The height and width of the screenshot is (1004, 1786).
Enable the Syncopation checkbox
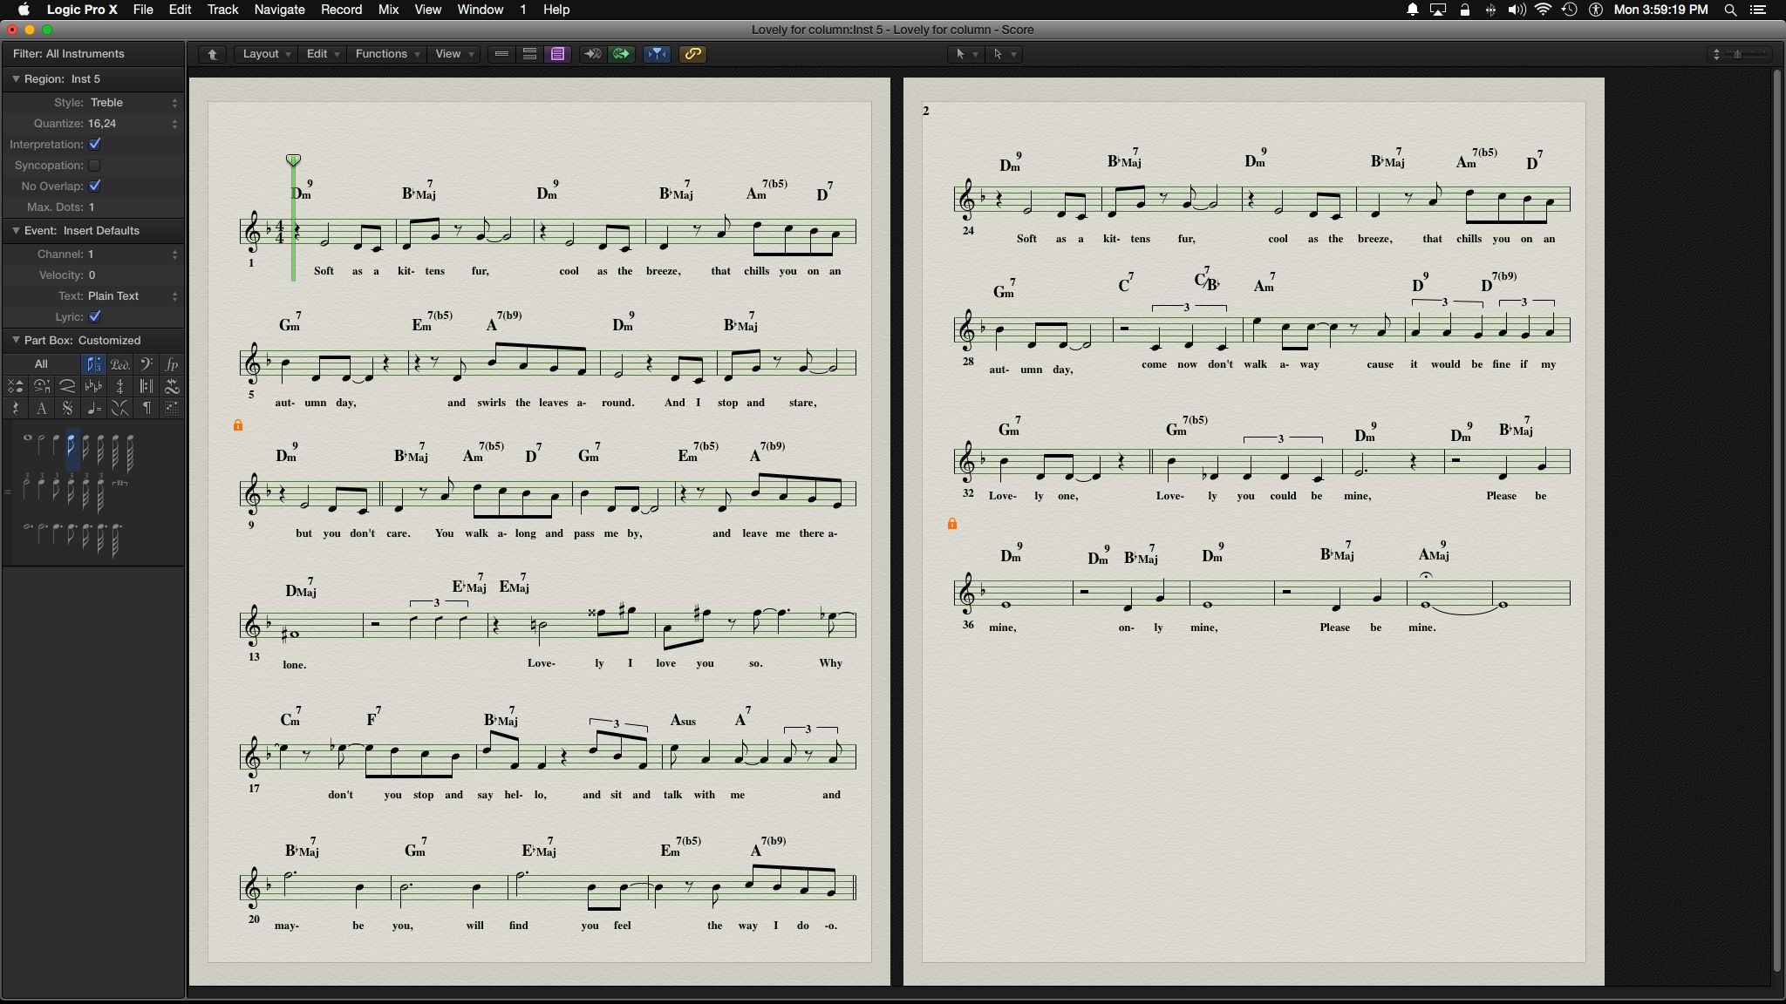(95, 165)
